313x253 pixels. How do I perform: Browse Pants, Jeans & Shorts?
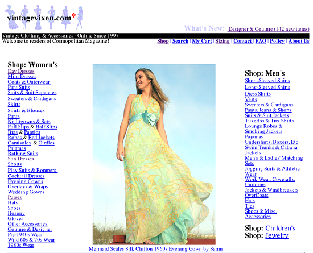[268, 110]
